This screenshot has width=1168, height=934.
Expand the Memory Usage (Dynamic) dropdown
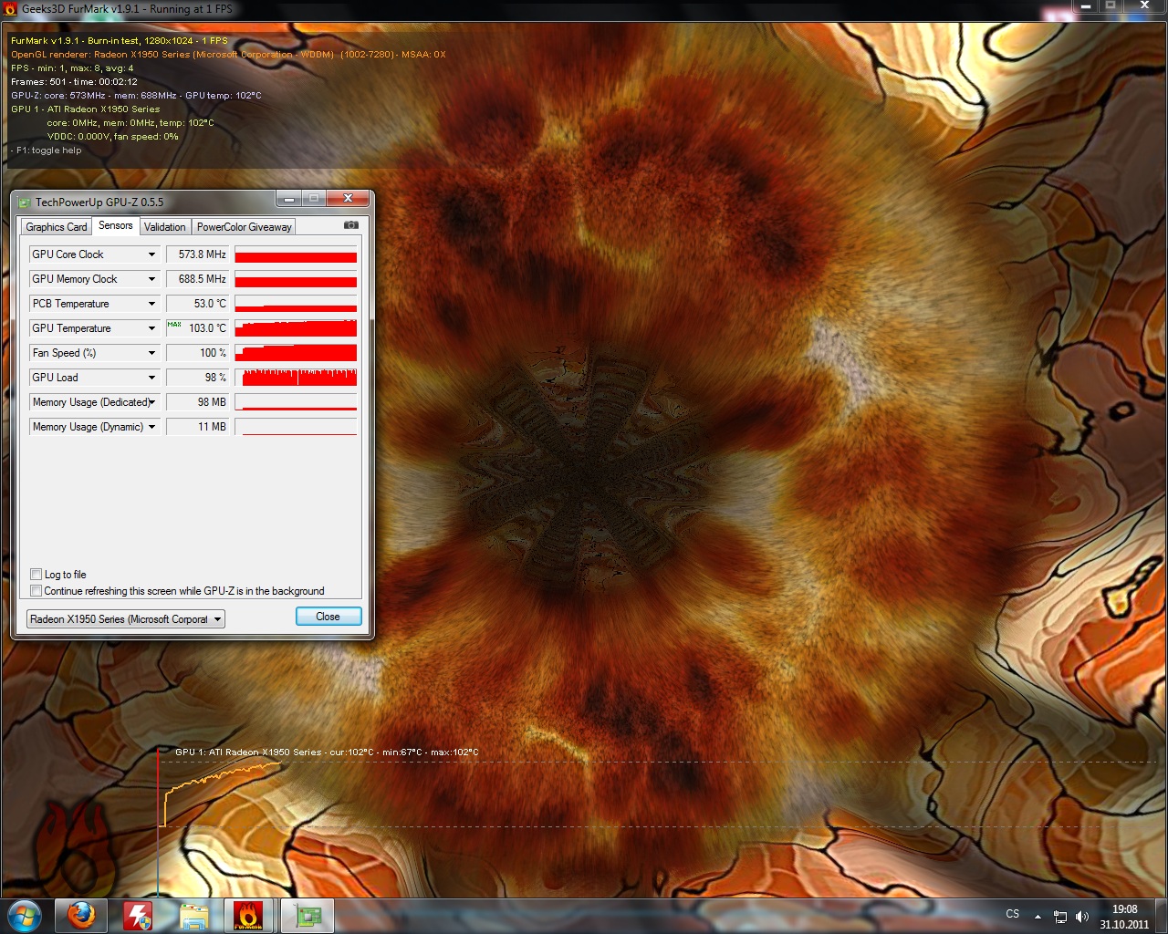[151, 427]
